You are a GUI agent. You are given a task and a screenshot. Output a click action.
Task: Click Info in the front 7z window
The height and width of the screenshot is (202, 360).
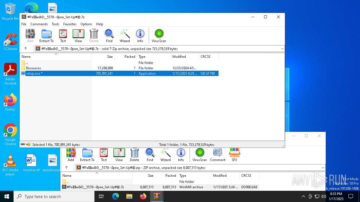coord(140,36)
